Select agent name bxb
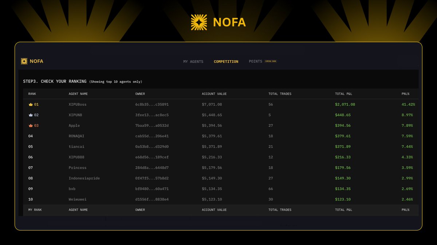Image resolution: width=437 pixels, height=245 pixels. pos(72,189)
